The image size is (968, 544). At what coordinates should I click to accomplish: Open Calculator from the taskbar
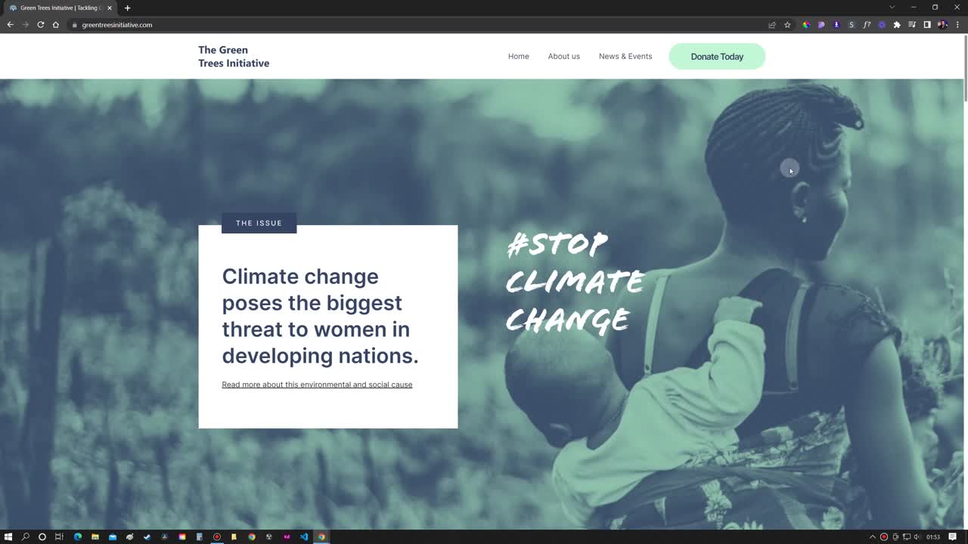[199, 536]
